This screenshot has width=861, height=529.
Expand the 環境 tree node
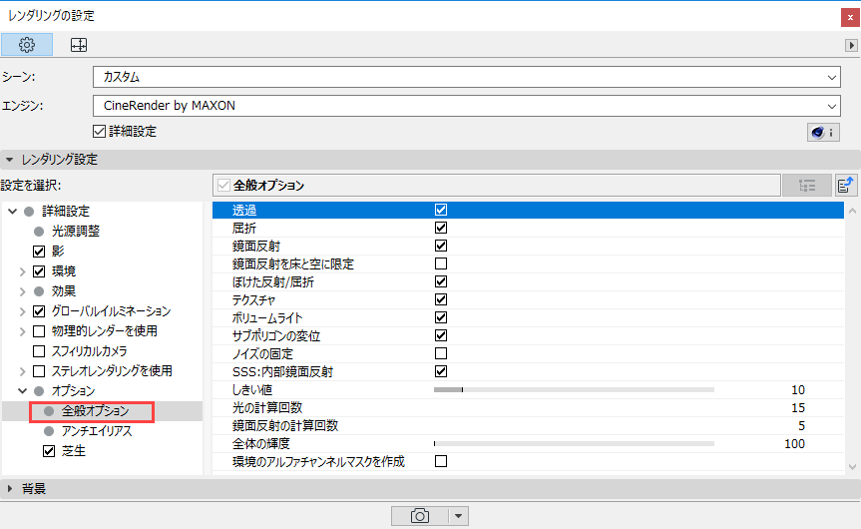coord(23,271)
